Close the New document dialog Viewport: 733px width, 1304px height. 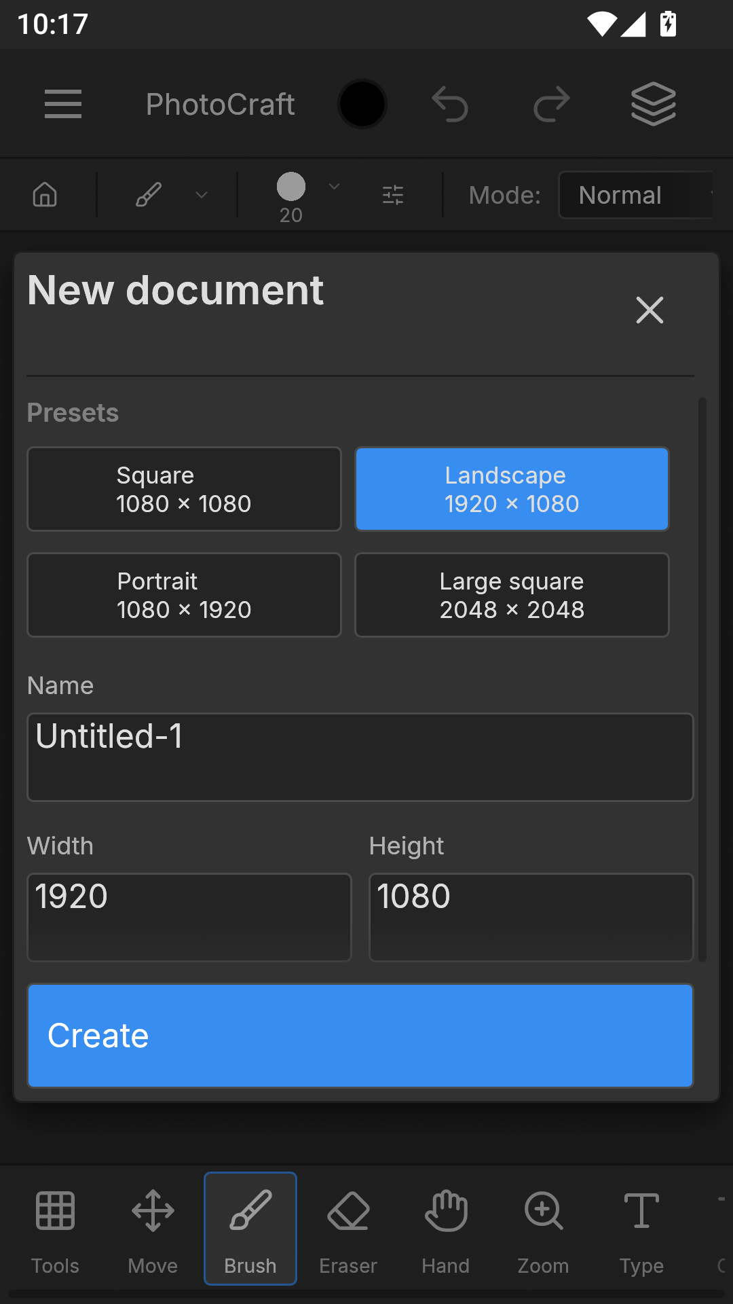click(650, 310)
